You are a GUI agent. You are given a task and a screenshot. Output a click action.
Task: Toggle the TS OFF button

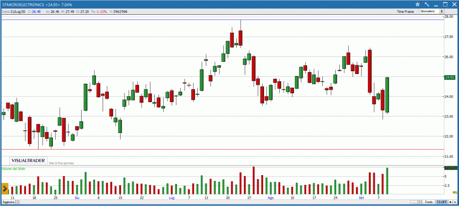pos(442,202)
